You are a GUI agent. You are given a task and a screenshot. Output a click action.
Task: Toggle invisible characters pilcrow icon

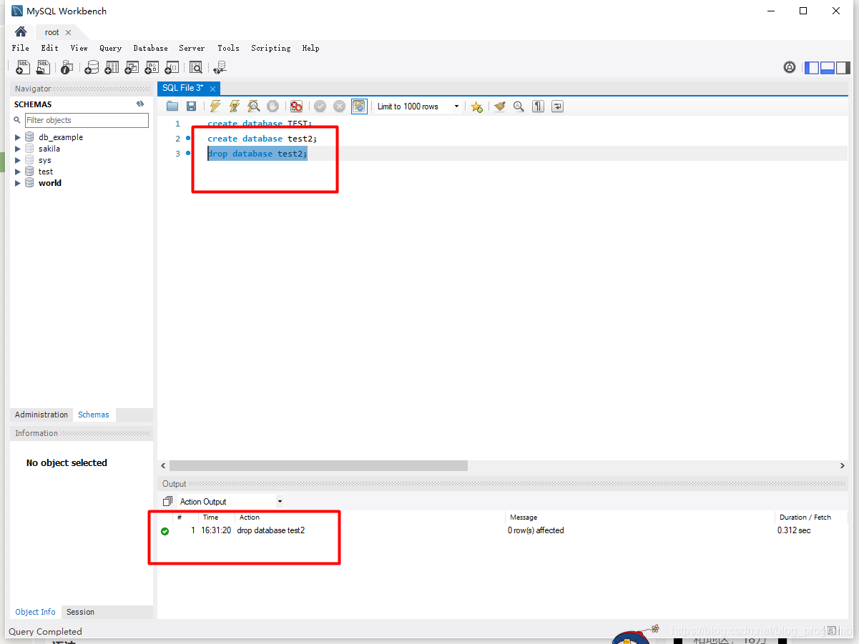click(x=538, y=106)
